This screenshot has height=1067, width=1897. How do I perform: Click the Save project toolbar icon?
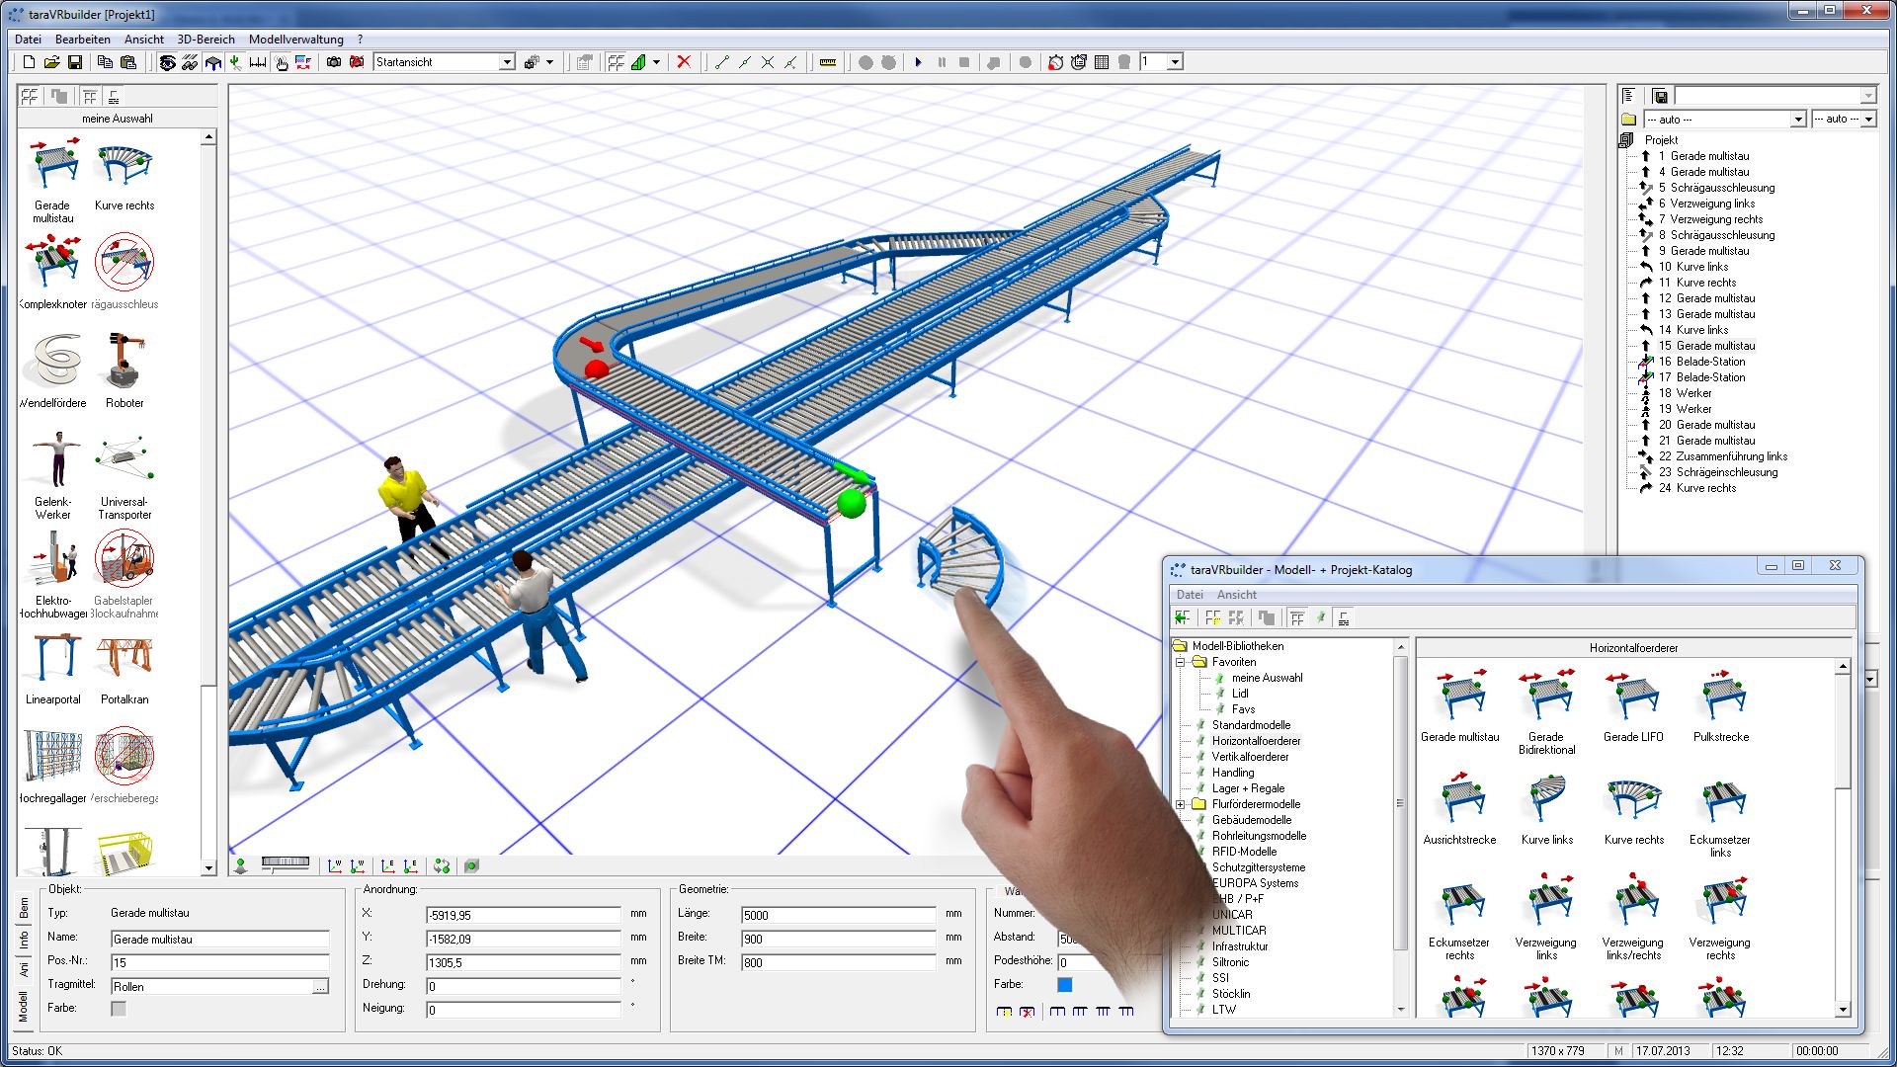(75, 62)
